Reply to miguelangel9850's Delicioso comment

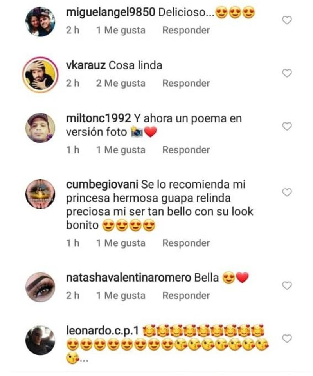click(186, 30)
